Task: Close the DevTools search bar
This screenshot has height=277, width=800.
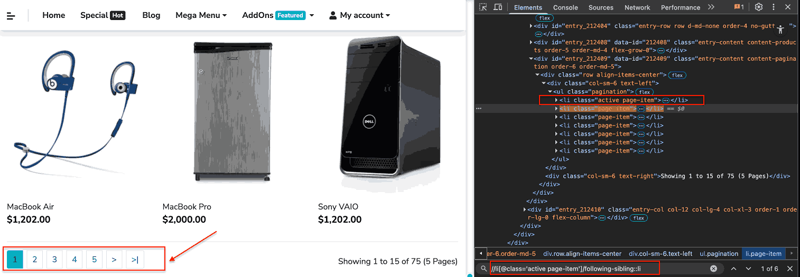Action: pyautogui.click(x=790, y=269)
